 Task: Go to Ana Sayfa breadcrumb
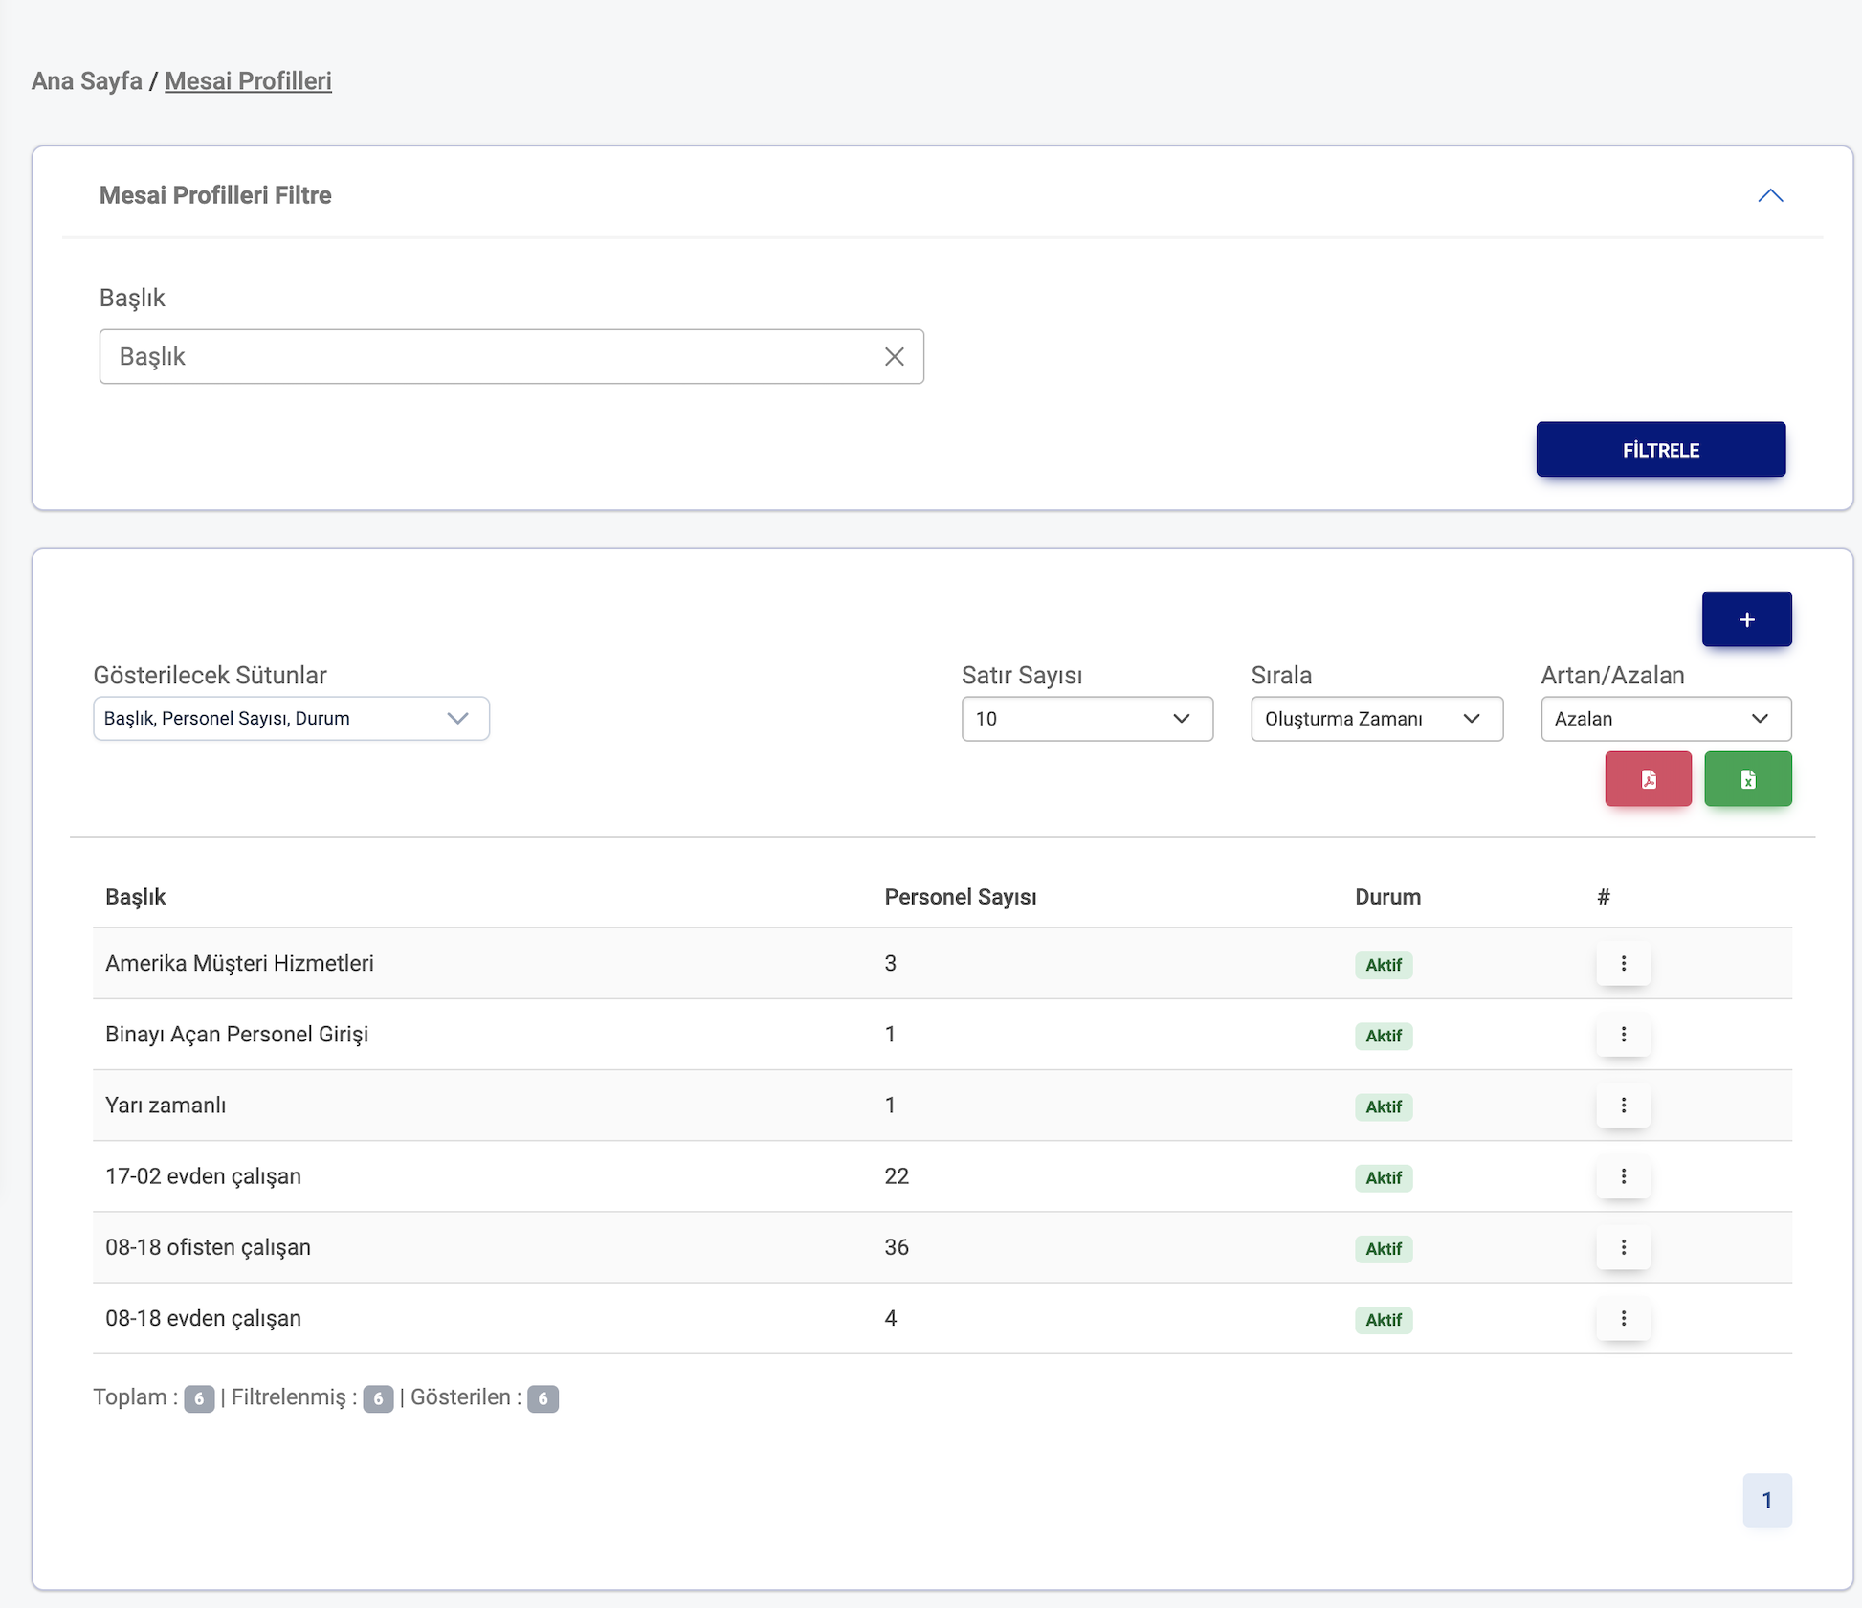87,81
